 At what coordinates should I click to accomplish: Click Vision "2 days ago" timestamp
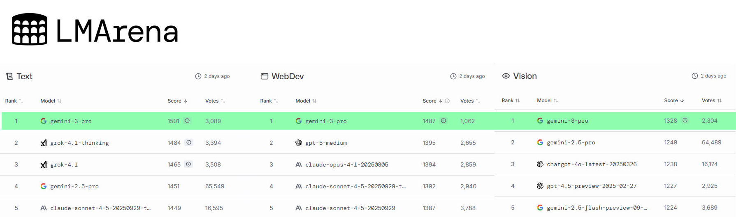pos(713,76)
